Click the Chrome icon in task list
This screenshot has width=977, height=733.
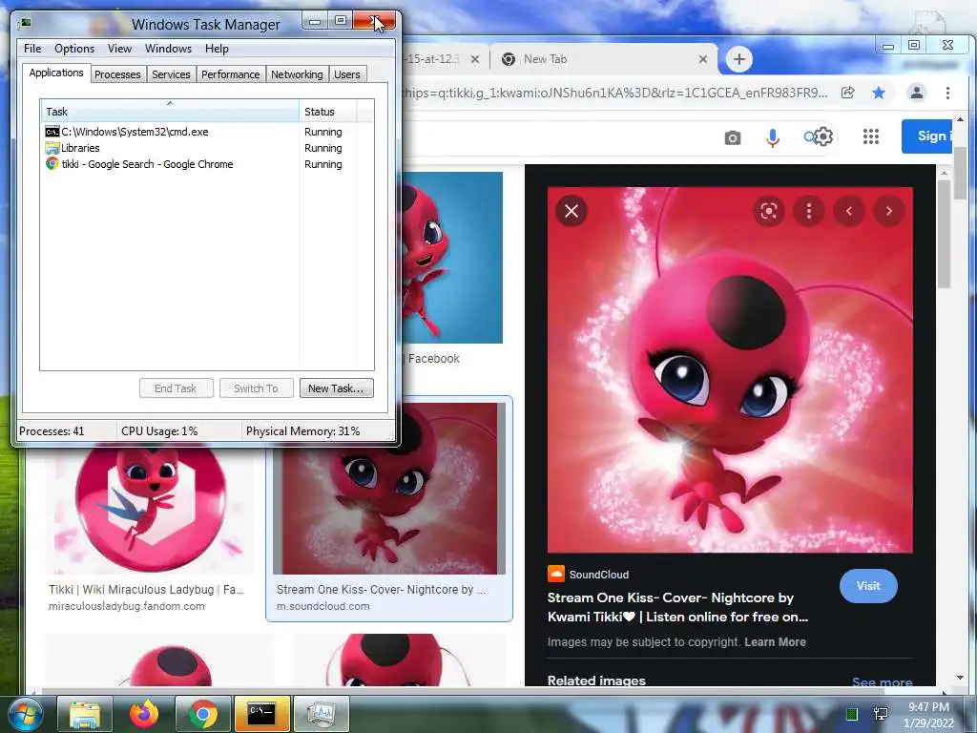52,164
